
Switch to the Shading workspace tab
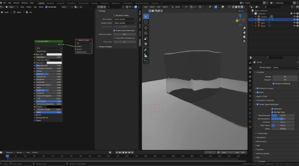95,3
